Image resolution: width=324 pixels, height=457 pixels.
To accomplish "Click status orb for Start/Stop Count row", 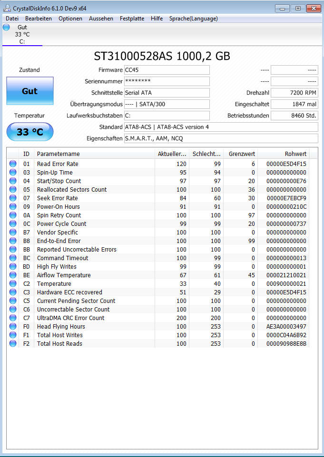I will (13, 181).
